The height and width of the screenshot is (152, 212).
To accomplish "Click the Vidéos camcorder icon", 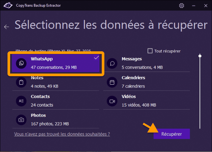I will click(112, 101).
